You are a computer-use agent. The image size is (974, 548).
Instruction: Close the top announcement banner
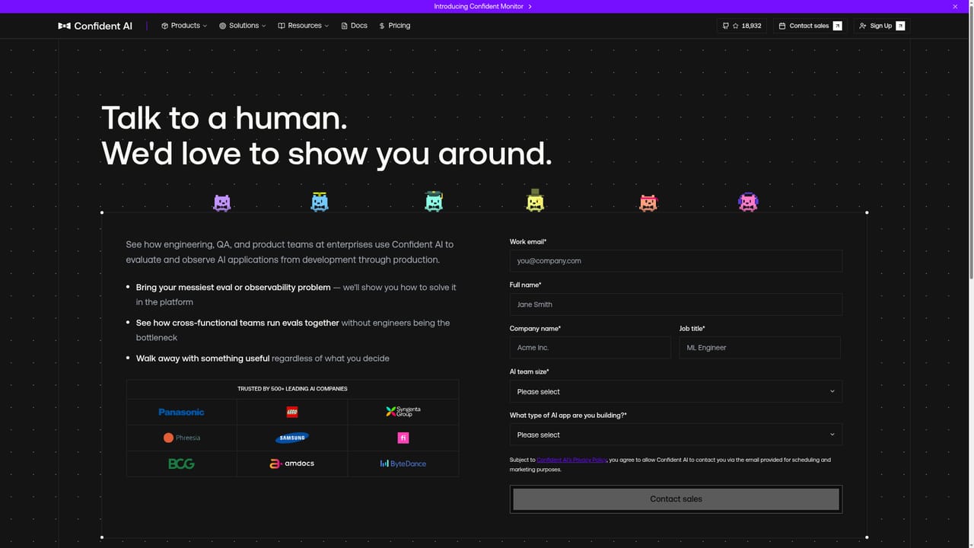[956, 6]
